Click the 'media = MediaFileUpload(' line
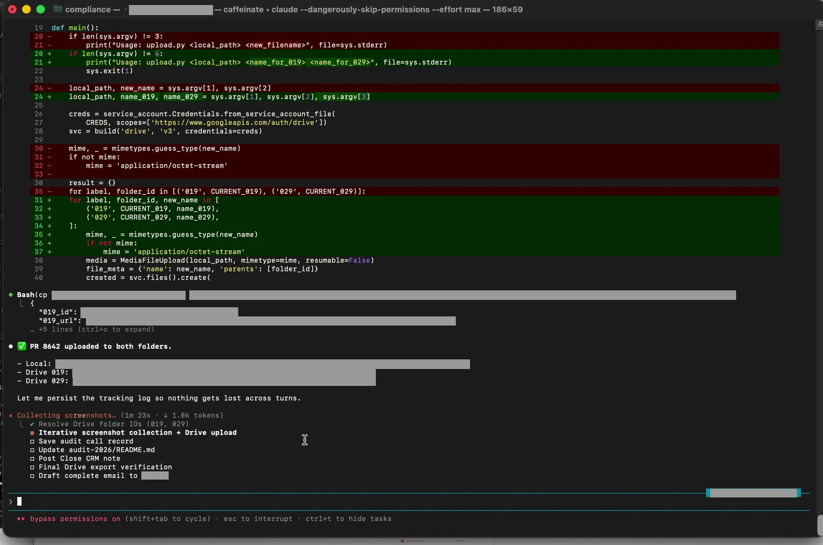Screen dimensions: 823x545 click(230, 260)
